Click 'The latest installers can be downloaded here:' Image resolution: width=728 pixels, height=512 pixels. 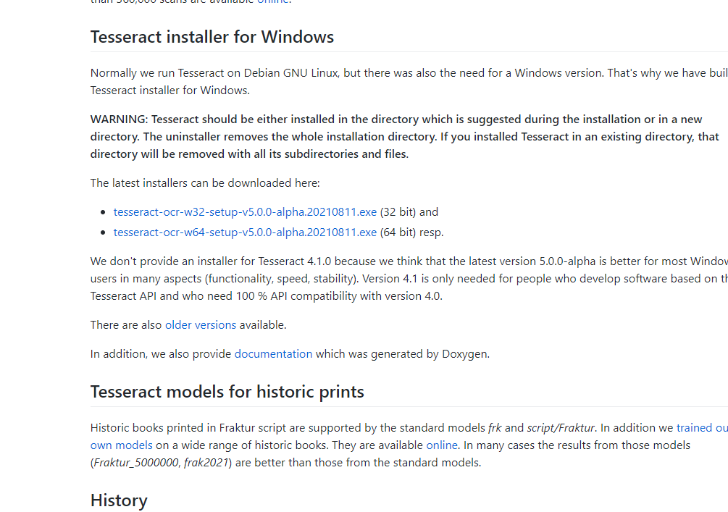point(205,183)
